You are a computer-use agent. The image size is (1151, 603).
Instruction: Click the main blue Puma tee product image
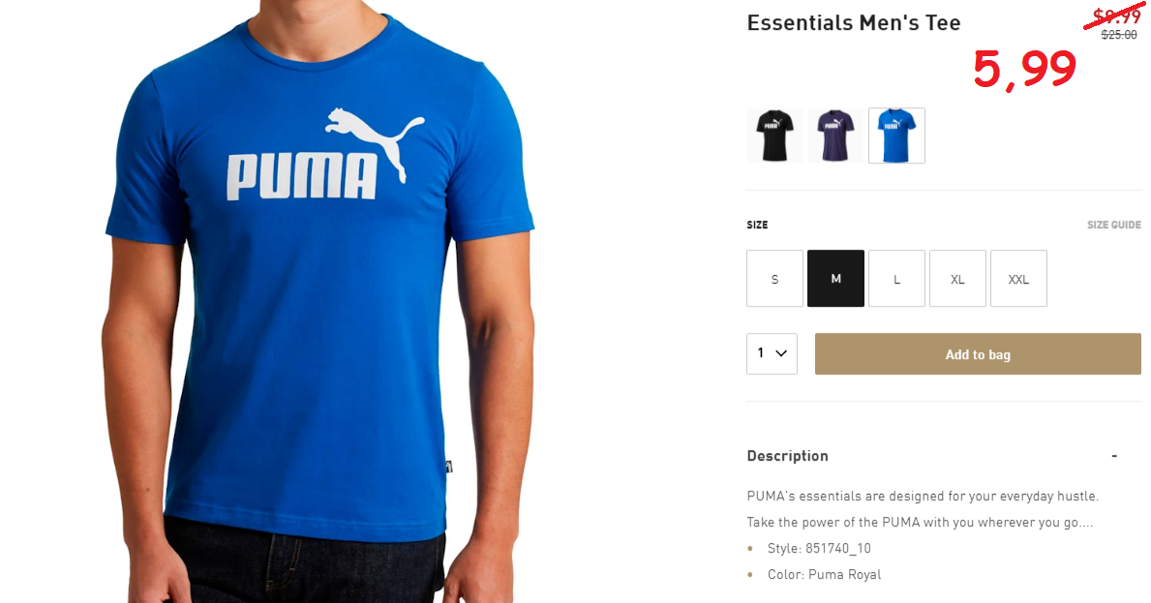[318, 302]
